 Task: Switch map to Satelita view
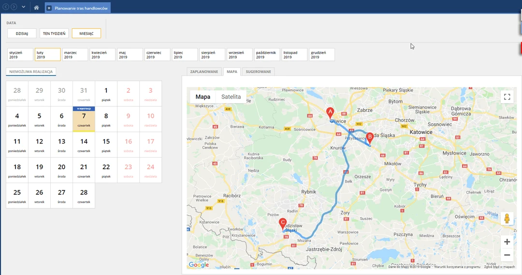tap(231, 97)
